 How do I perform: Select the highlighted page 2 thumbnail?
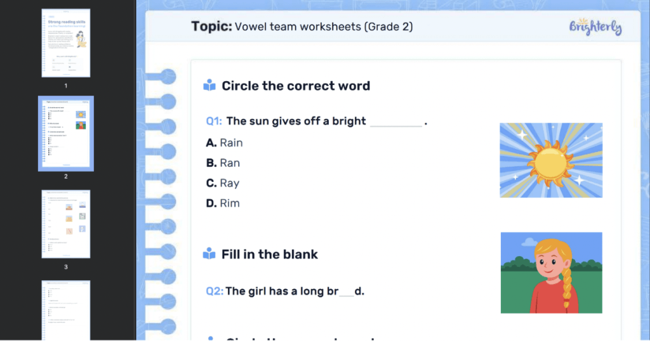66,133
